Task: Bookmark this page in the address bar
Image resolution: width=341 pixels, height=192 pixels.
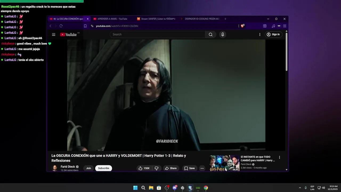Action: [x=85, y=26]
